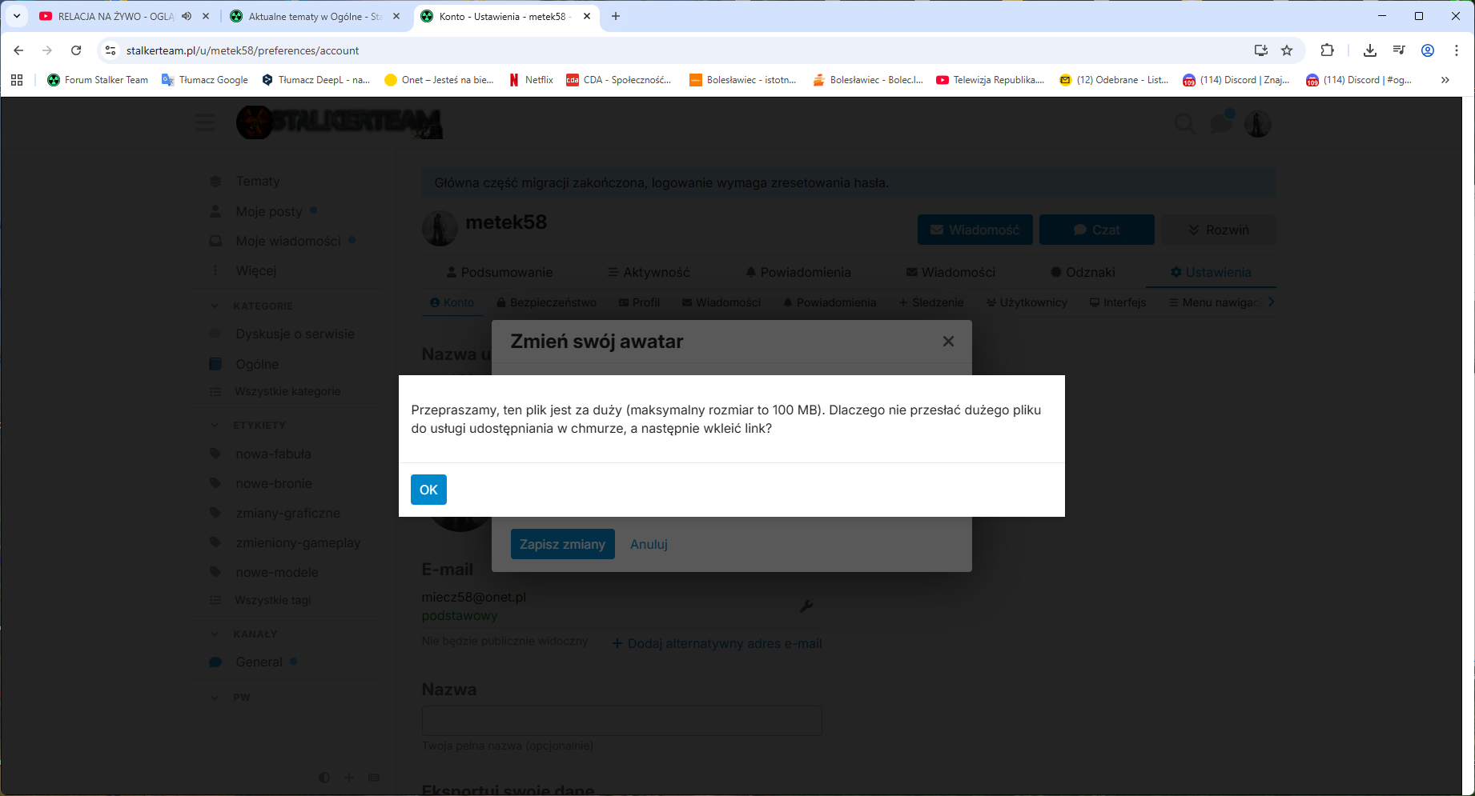
Task: Open the Chrome profile avatar icon
Action: [x=1428, y=50]
